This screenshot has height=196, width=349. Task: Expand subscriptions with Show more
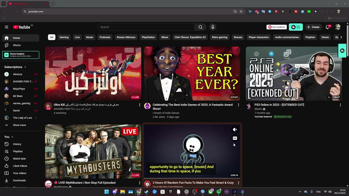click(x=21, y=125)
